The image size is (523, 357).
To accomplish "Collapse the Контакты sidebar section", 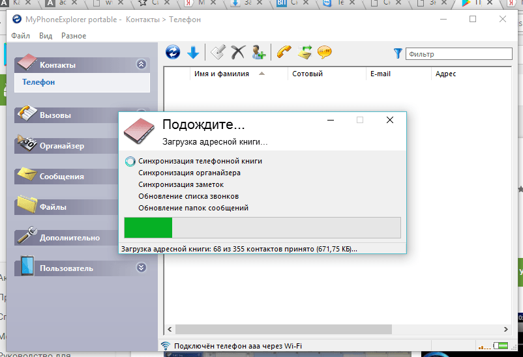I will 141,64.
